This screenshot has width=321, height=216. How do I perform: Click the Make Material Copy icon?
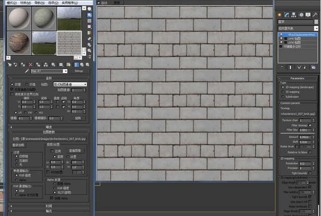coord(38,65)
